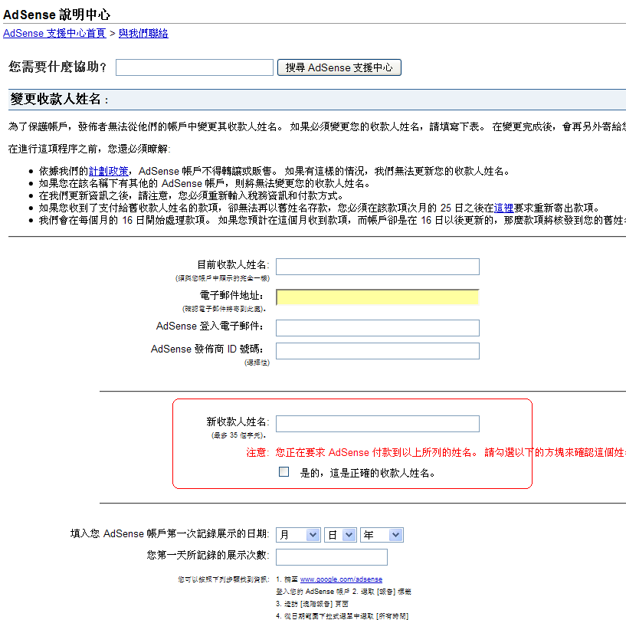Click the (選擇性) note under publisher ID
Viewport: 626px width, 620px height.
tap(257, 362)
